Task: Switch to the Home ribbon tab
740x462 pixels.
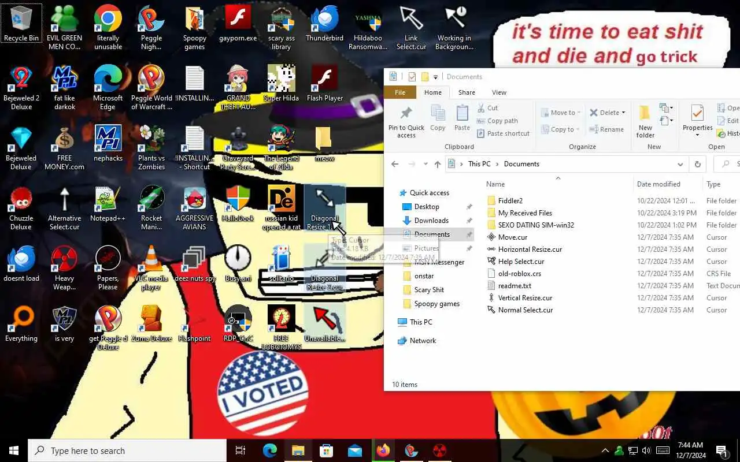Action: pyautogui.click(x=433, y=92)
